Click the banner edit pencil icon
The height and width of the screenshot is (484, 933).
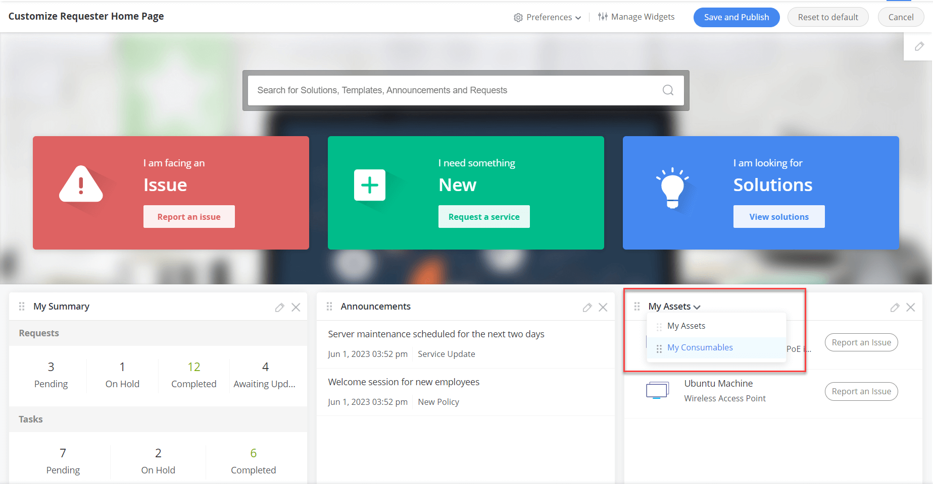point(919,46)
